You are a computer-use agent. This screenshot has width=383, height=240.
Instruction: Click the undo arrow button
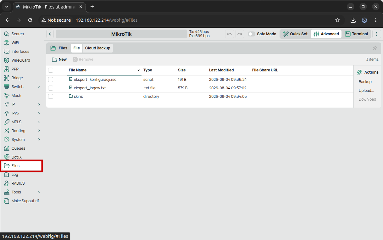[x=230, y=34]
